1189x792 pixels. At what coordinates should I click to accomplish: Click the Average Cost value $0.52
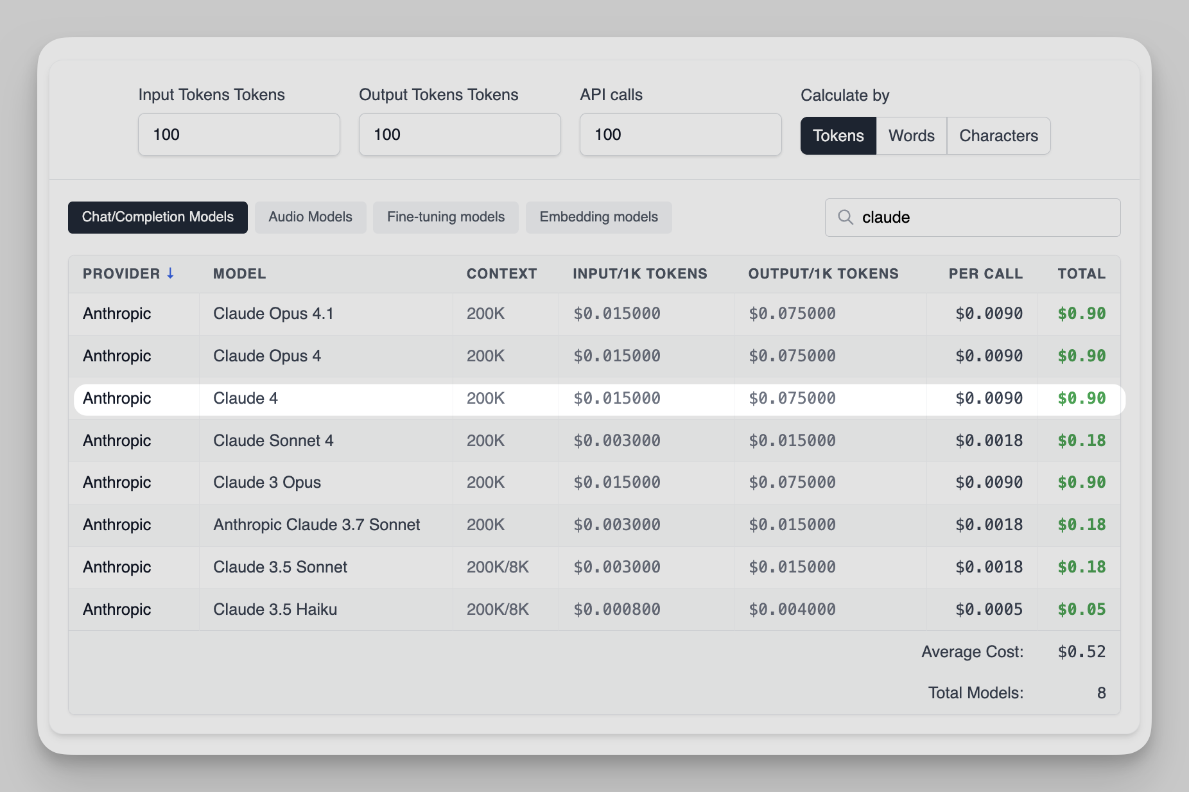(x=1082, y=652)
